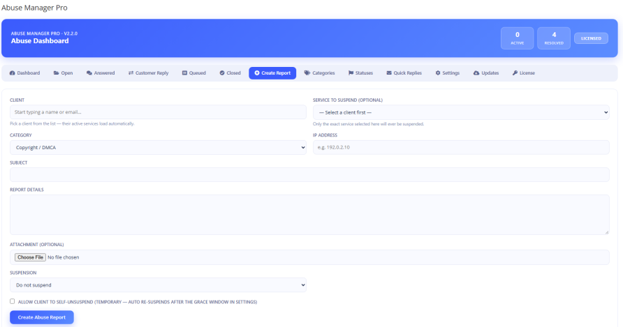Switch to the Updates tab
Viewport: 623px width, 327px height.
pyautogui.click(x=486, y=73)
